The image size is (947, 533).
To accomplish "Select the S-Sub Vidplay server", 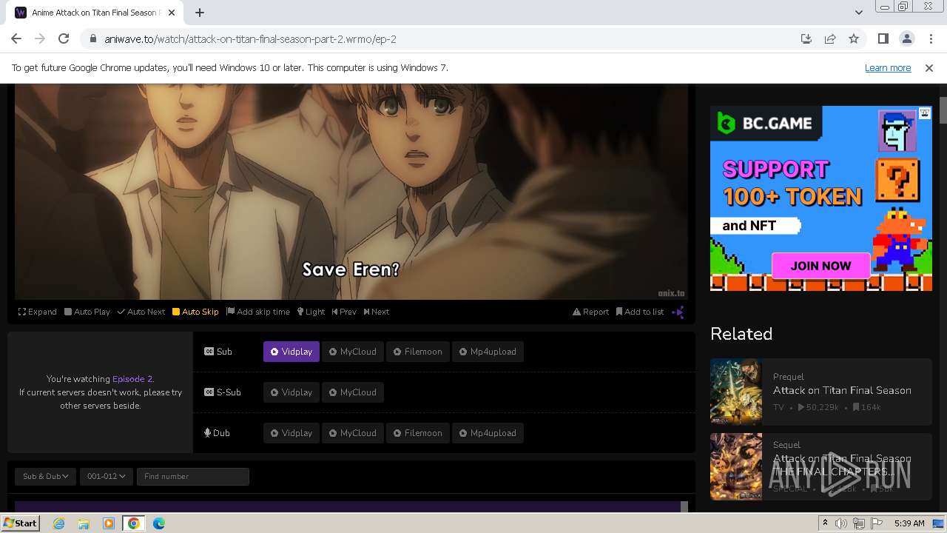I will pyautogui.click(x=291, y=392).
